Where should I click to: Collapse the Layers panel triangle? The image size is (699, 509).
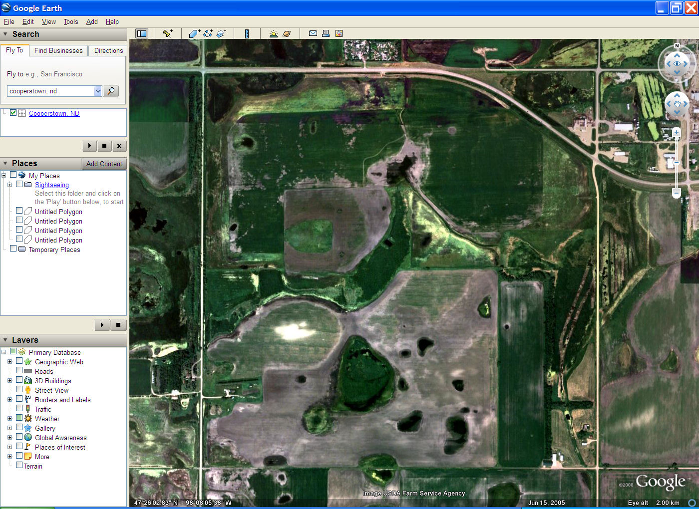click(5, 340)
